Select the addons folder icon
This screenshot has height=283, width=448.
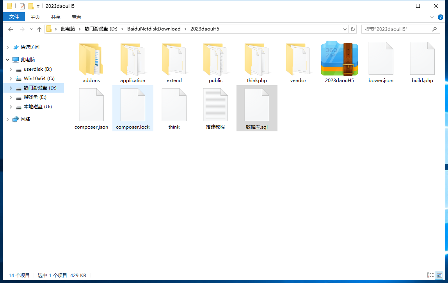click(x=91, y=59)
